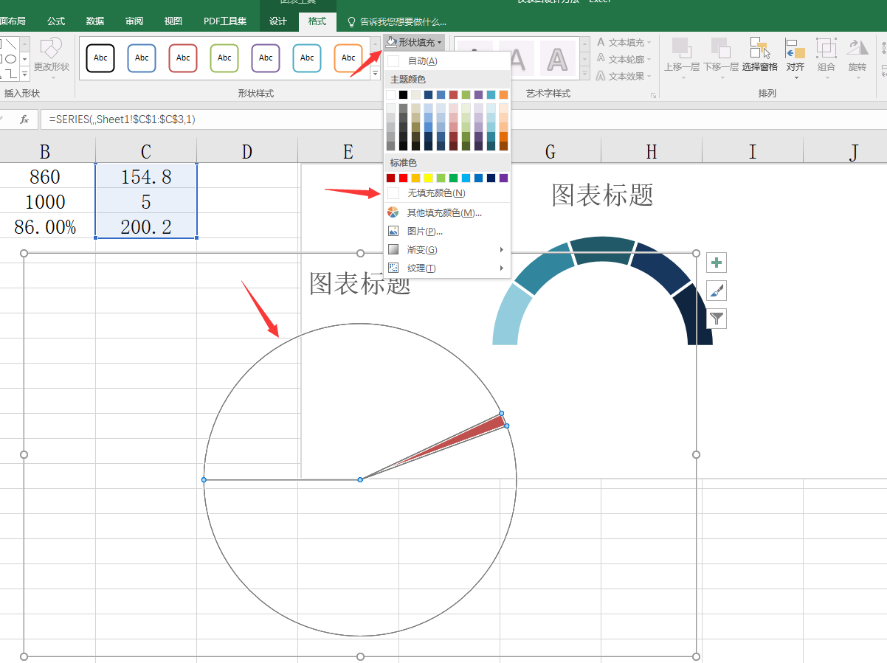Click the lightbulb Tell Me search box

397,21
